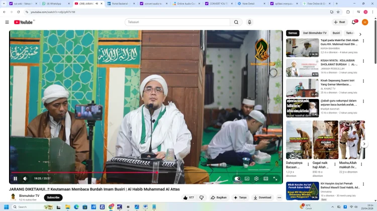Open Dahsyatnya Bacaan short thumbnail
The height and width of the screenshot is (211, 377).
click(299, 140)
